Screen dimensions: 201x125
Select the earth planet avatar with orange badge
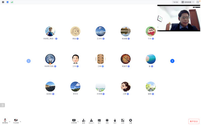(x=50, y=59)
